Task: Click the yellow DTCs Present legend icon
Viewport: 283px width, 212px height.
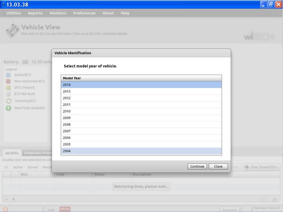Action: pyautogui.click(x=8, y=88)
